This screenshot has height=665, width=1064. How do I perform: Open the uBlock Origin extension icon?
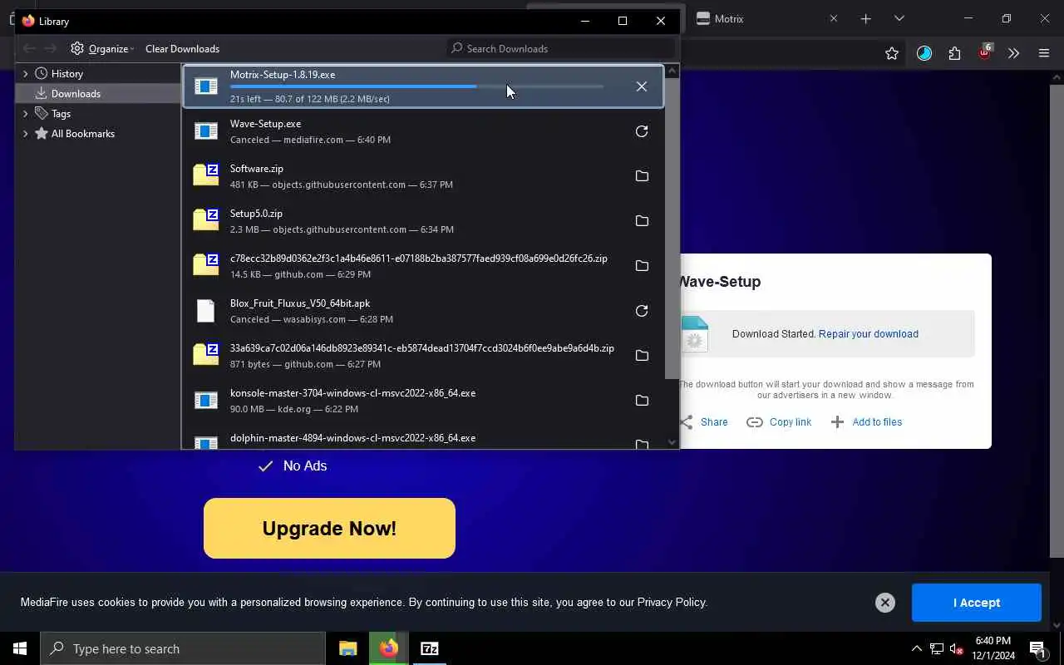coord(985,52)
